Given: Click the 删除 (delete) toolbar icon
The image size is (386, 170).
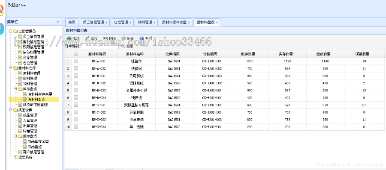Looking at the screenshot, I should (105, 38).
